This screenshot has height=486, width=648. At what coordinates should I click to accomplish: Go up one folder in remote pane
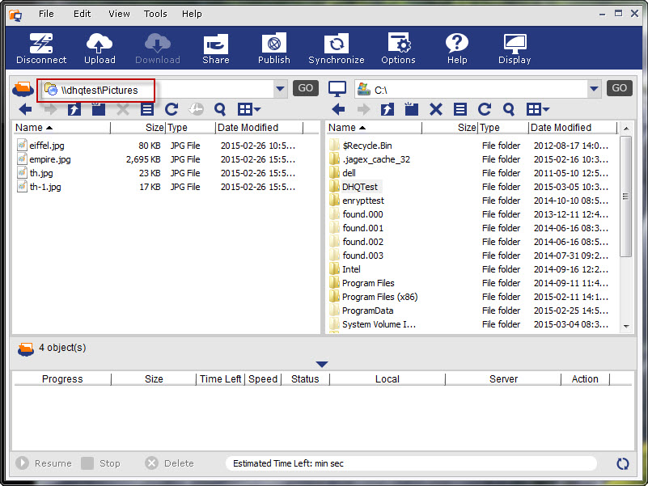(x=74, y=109)
